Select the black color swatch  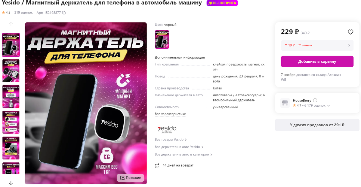[162, 39]
